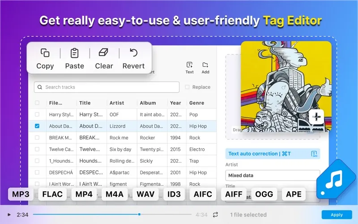Click the artist cell Lizzord
358x224 pixels.
(117, 126)
